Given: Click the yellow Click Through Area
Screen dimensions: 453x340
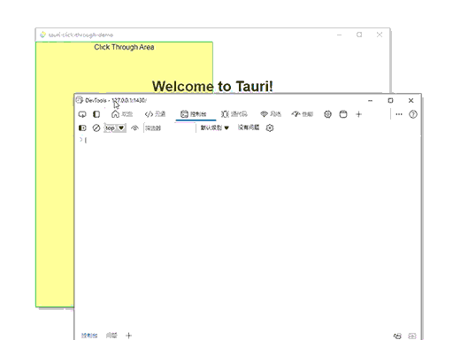Looking at the screenshot, I should coord(55,177).
